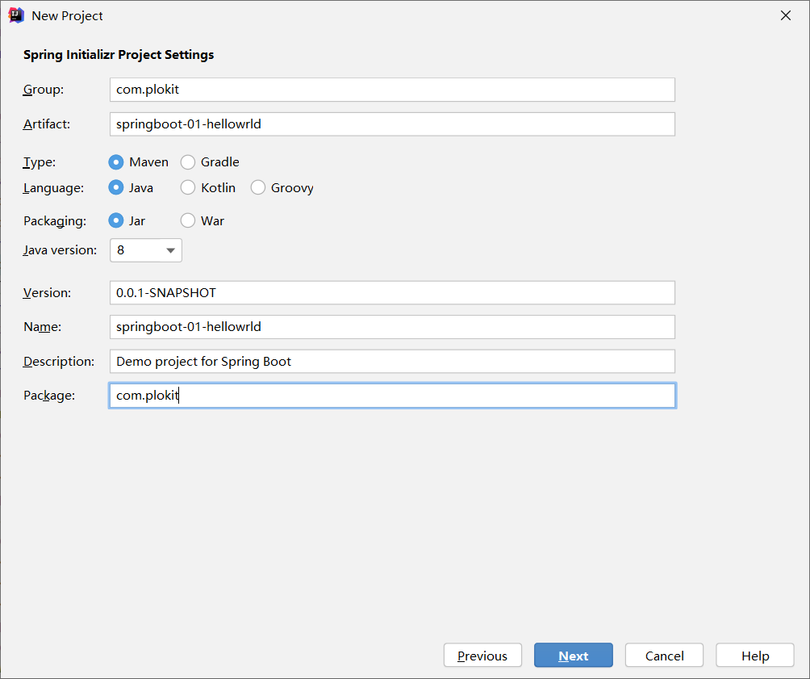
Task: Choose Kotlin as the language
Action: tap(188, 188)
